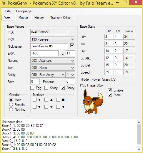Close the PokeGenVI window
This screenshot has height=153, width=143.
(136, 2)
